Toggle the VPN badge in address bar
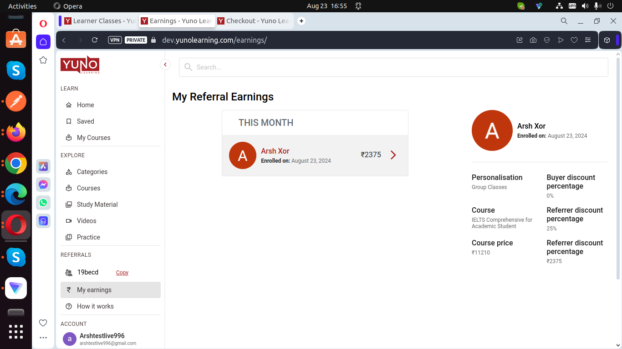Image resolution: width=622 pixels, height=349 pixels. click(x=115, y=40)
